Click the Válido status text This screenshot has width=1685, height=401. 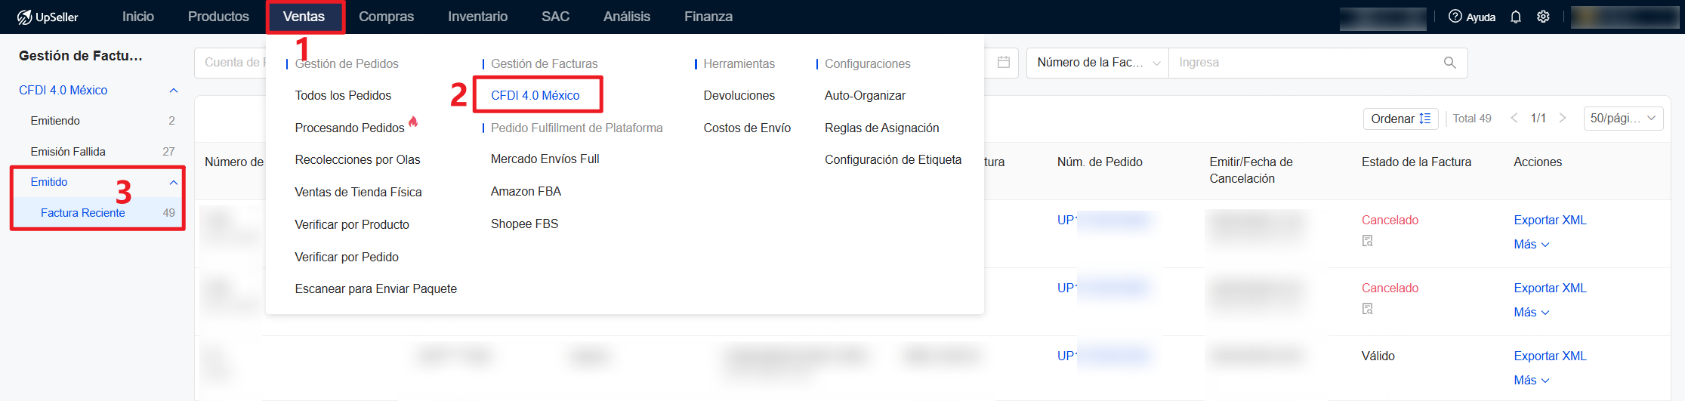[x=1378, y=356]
